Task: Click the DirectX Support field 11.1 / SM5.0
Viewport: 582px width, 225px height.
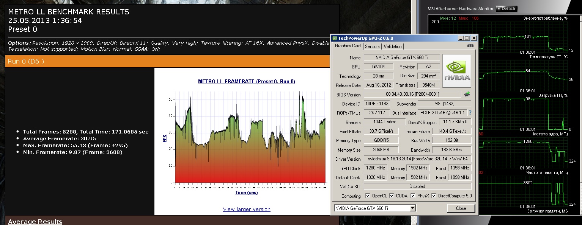Action: [x=455, y=122]
